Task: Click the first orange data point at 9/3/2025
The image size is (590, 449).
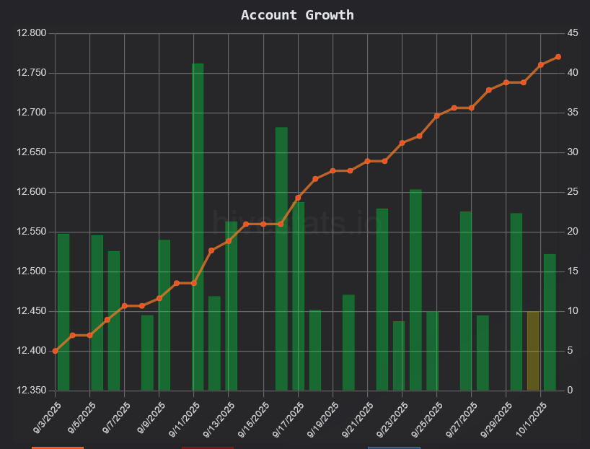Action: 56,351
